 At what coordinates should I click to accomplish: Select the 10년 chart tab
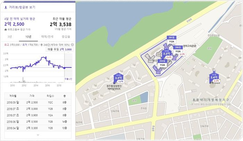[x=28, y=37]
